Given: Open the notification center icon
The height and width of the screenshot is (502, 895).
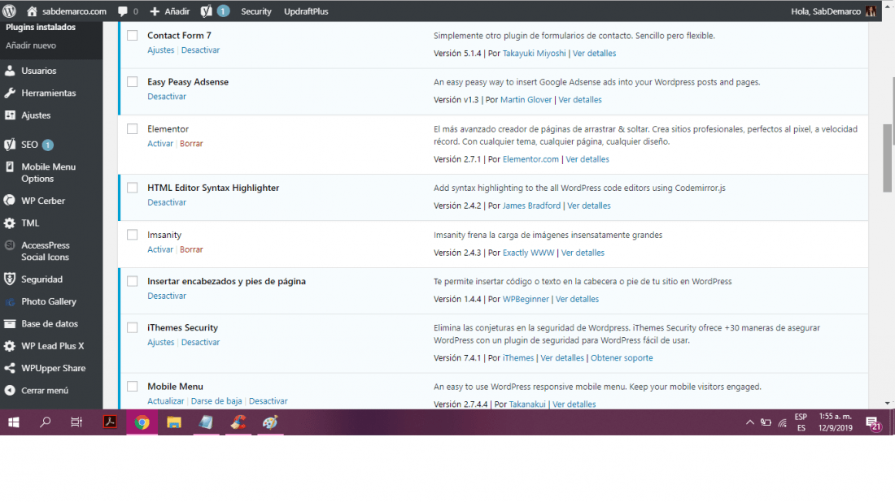Looking at the screenshot, I should click(873, 423).
